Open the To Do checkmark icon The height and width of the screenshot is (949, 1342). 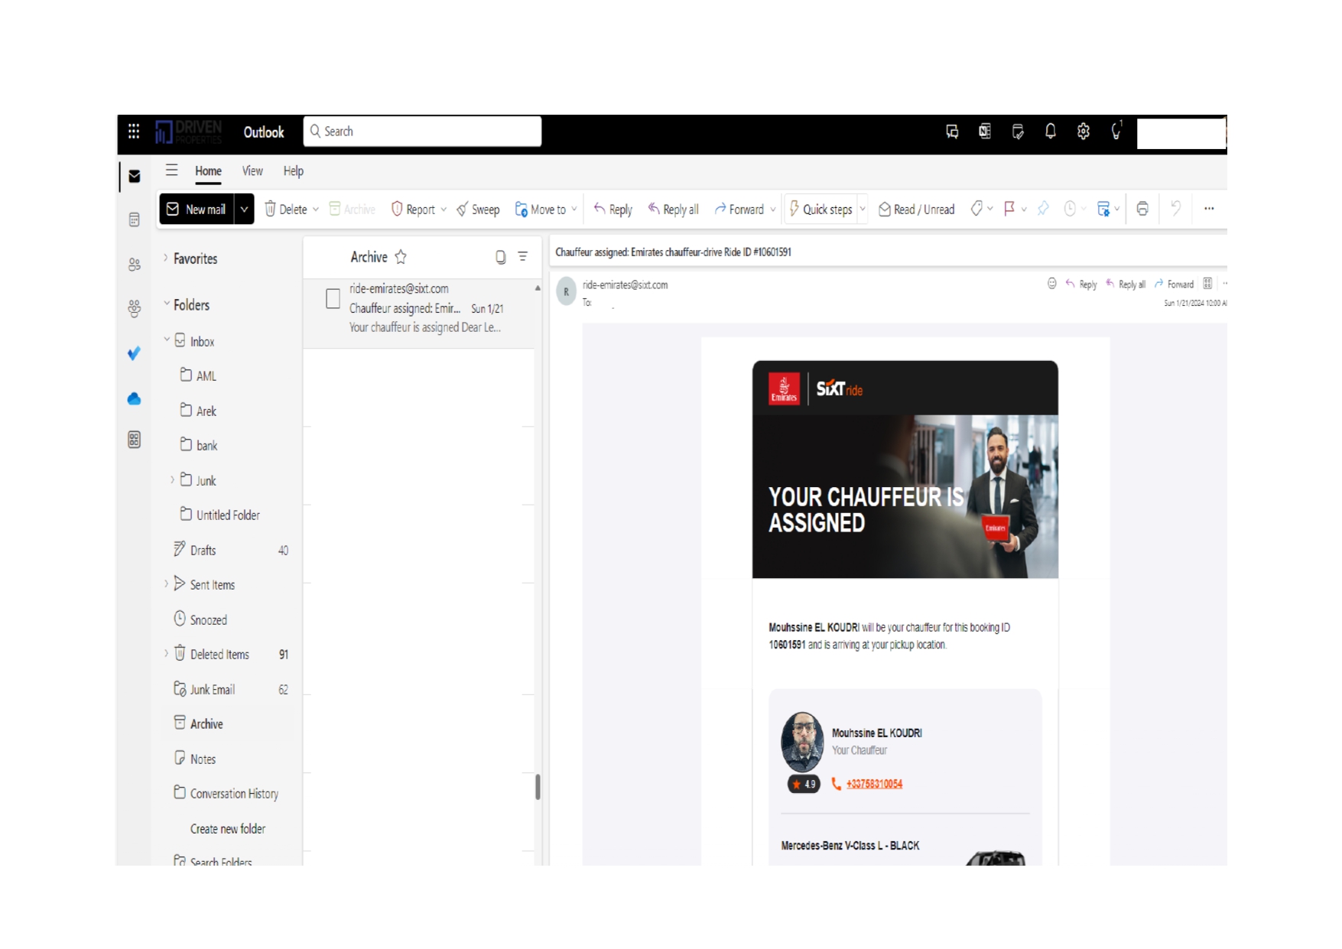135,353
